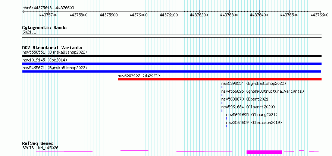Viewport: 332px width, 156px height.
Task: Select the 44376300 ruler position
Action: (x=229, y=15)
